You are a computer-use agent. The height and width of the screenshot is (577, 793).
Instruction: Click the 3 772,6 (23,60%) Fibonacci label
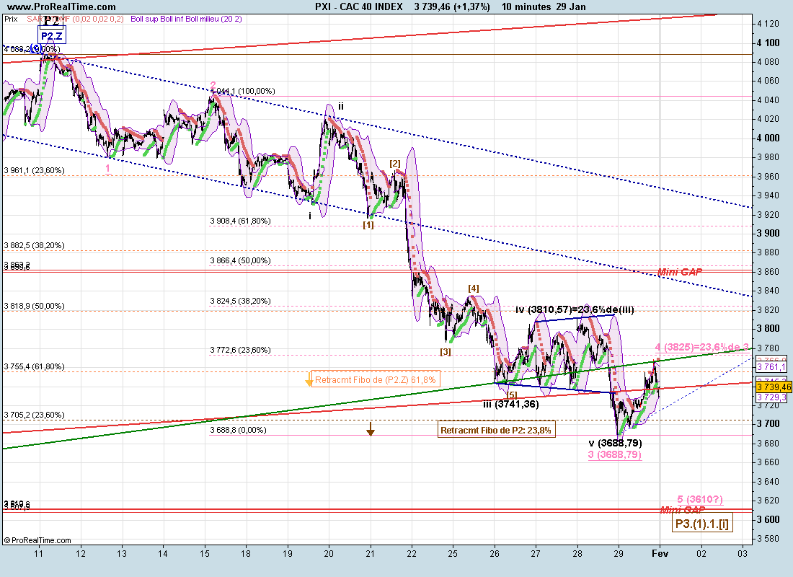[x=240, y=351]
